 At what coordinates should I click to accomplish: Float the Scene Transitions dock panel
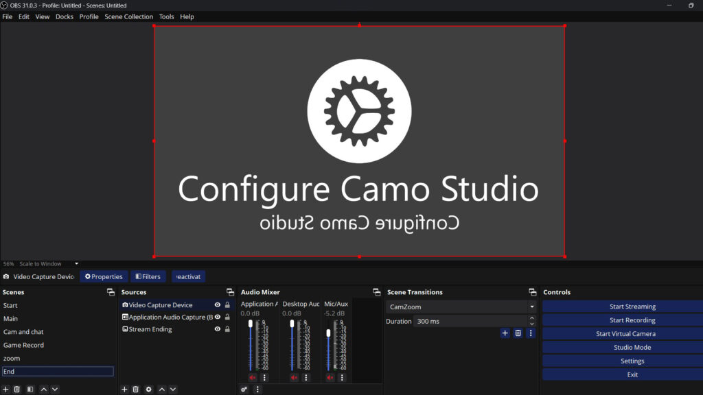[533, 292]
